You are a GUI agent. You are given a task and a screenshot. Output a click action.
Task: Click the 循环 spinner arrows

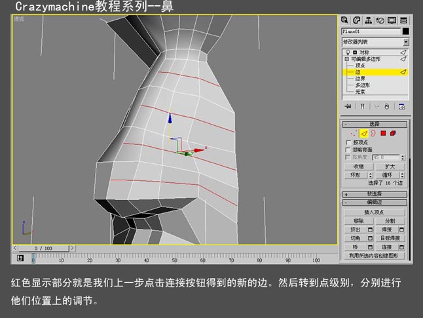point(402,175)
